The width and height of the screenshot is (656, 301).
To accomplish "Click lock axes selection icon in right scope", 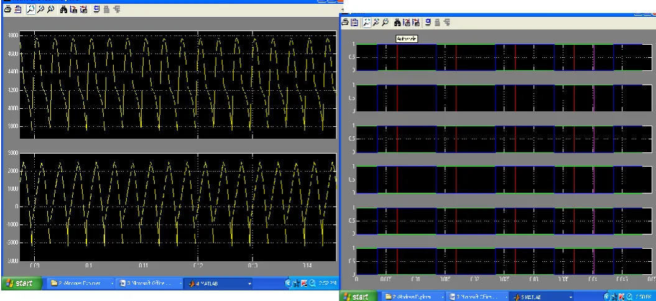I will click(438, 22).
